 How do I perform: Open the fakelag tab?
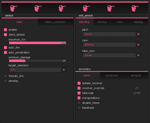coord(138,22)
